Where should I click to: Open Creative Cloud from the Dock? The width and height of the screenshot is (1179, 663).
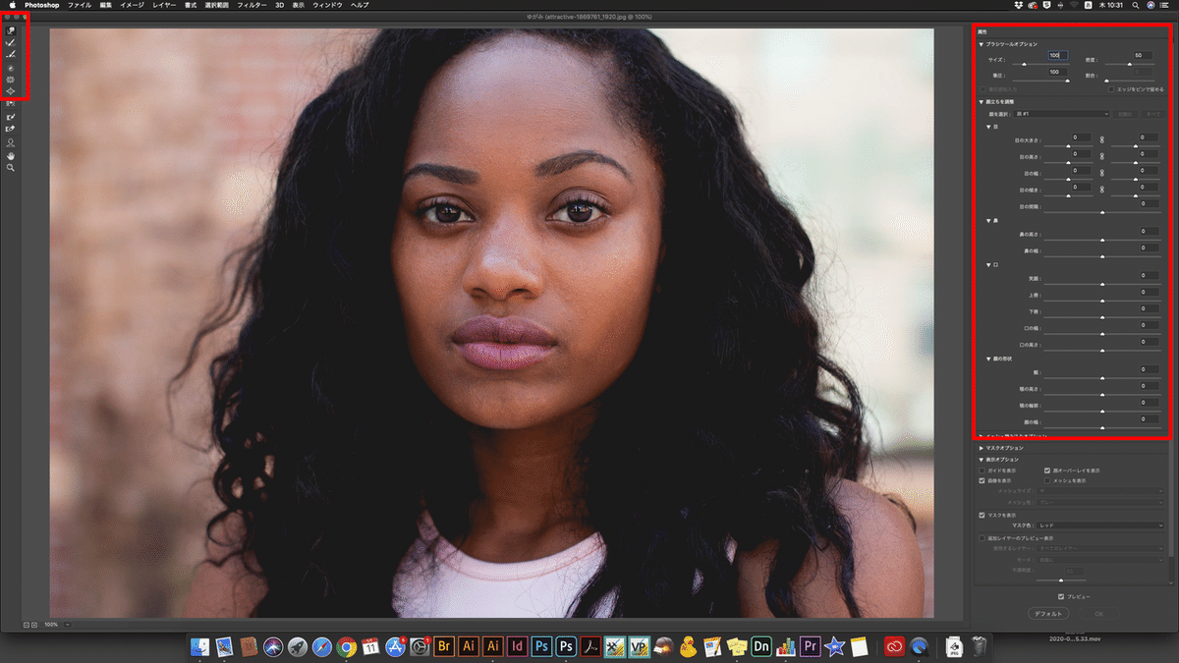[893, 646]
